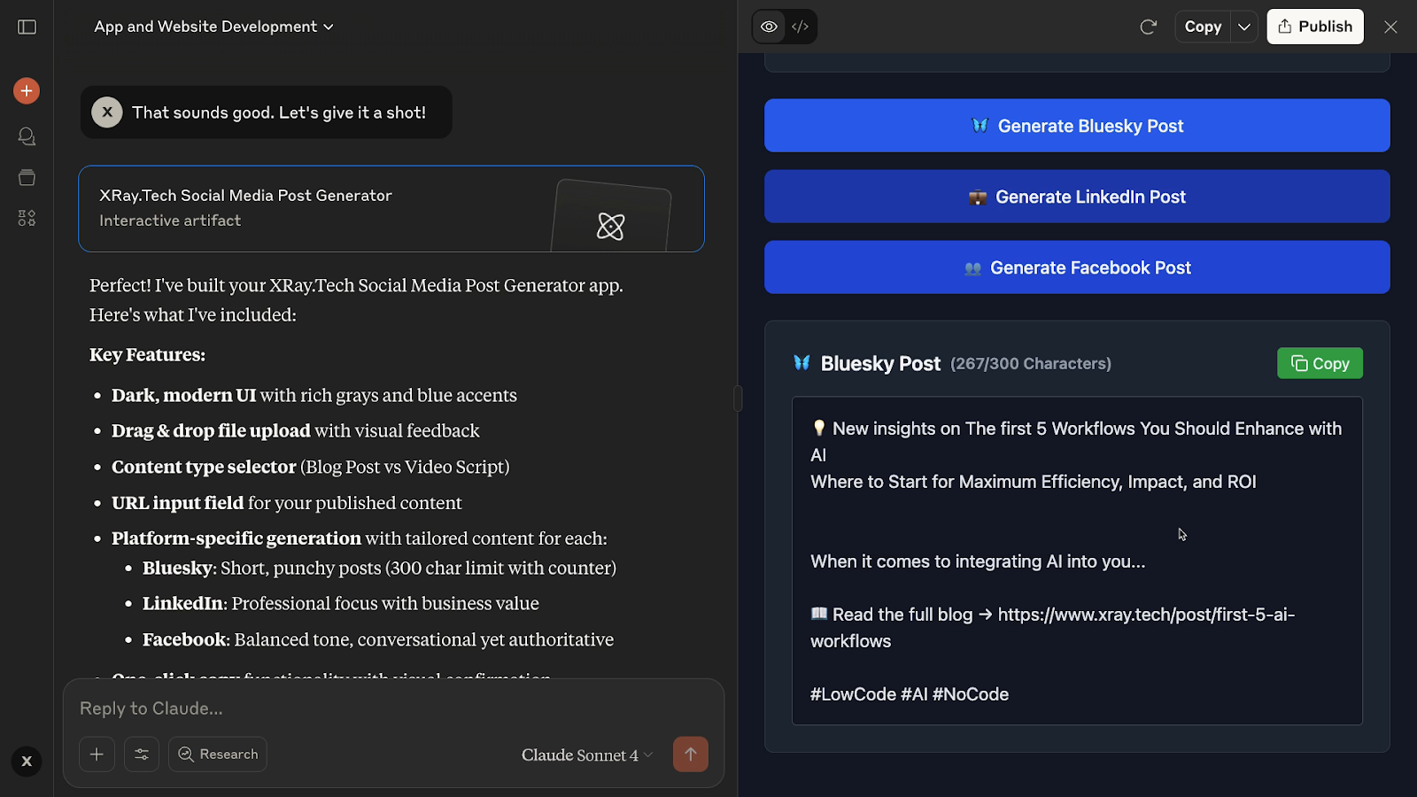This screenshot has width=1417, height=797.
Task: Enable Research mode
Action: click(218, 754)
